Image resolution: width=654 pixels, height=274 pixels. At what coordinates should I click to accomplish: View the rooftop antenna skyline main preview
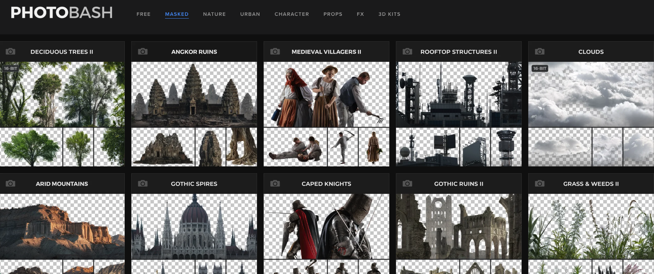(x=459, y=95)
